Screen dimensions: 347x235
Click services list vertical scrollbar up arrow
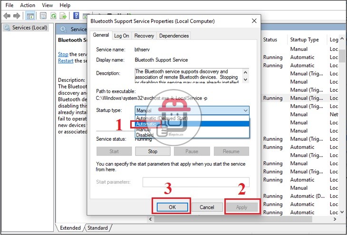tap(342, 39)
